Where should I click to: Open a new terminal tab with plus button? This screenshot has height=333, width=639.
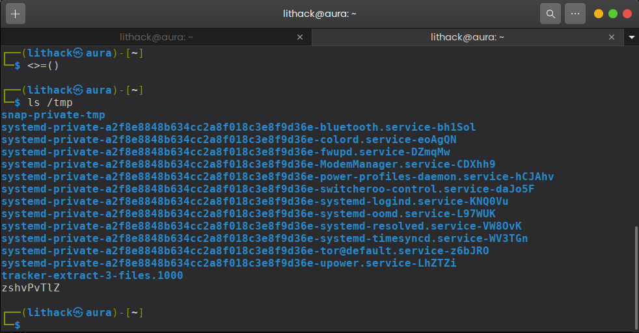(16, 14)
